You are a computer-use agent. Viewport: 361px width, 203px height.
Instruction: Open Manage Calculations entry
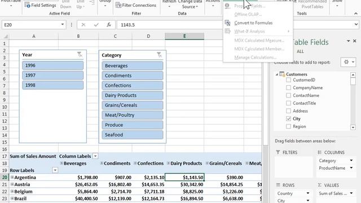[x=256, y=58]
